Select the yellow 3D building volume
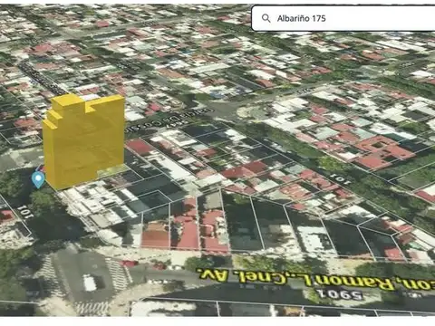435x326 pixels. tap(83, 142)
